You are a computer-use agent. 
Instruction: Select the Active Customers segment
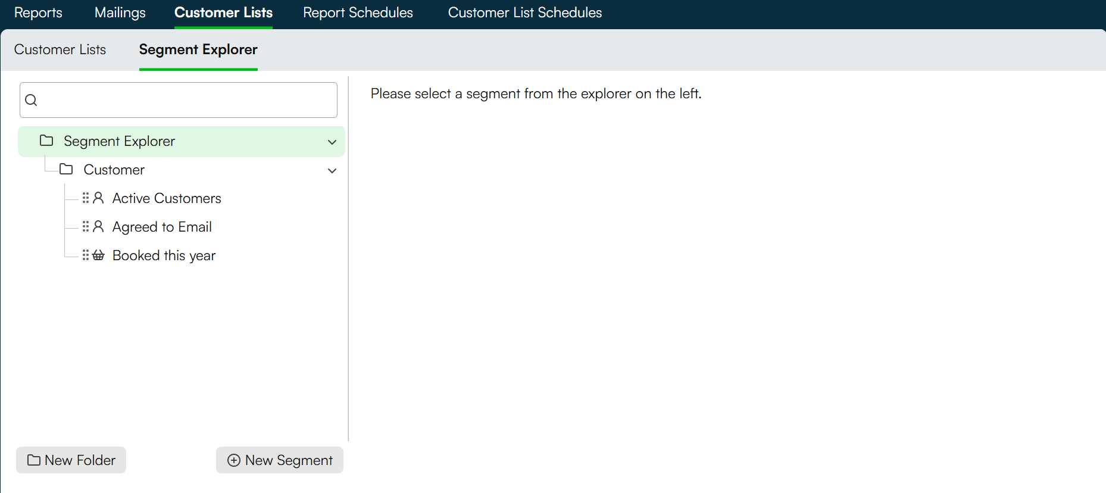(167, 198)
